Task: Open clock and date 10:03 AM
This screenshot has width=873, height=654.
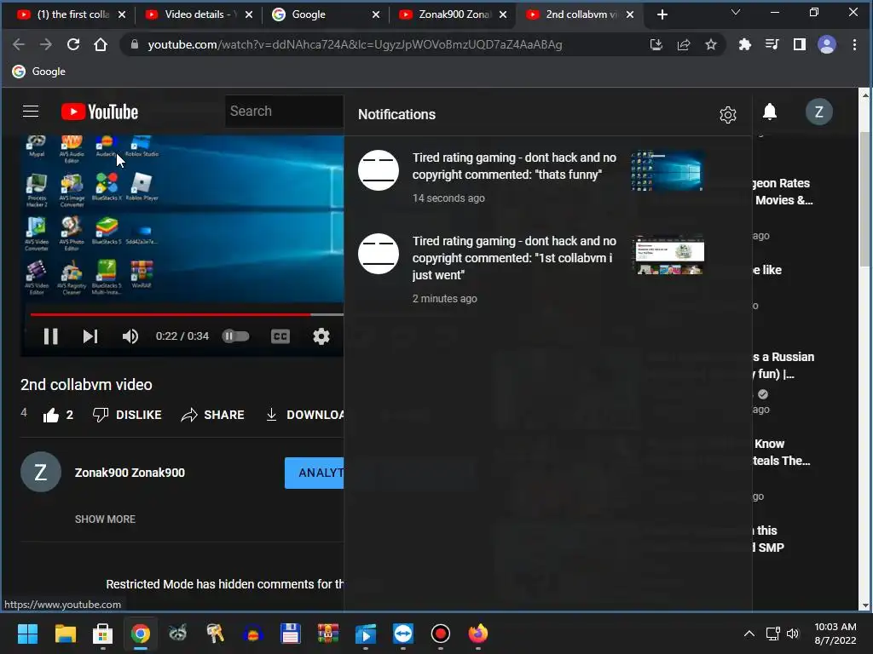Action: point(835,634)
